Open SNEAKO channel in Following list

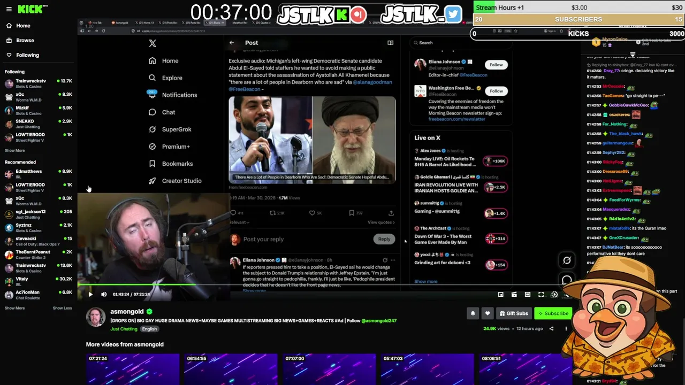pyautogui.click(x=37, y=124)
